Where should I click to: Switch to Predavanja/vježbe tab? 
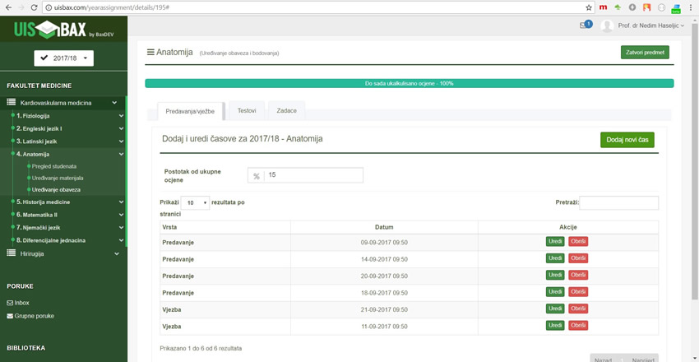[x=190, y=111]
